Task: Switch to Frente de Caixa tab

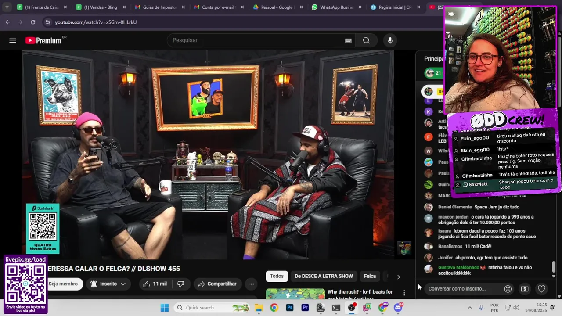Action: 42,7
